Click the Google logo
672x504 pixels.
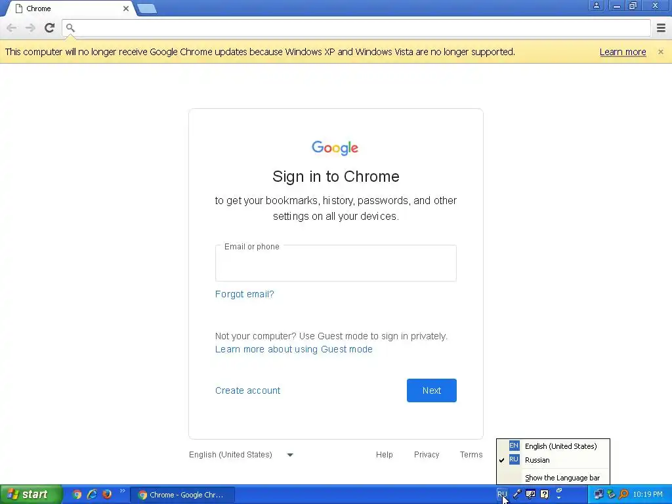click(x=335, y=148)
